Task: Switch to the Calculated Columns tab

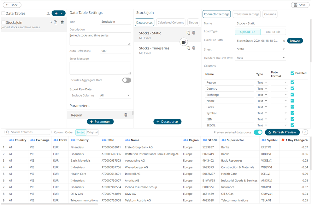Action: point(171,22)
